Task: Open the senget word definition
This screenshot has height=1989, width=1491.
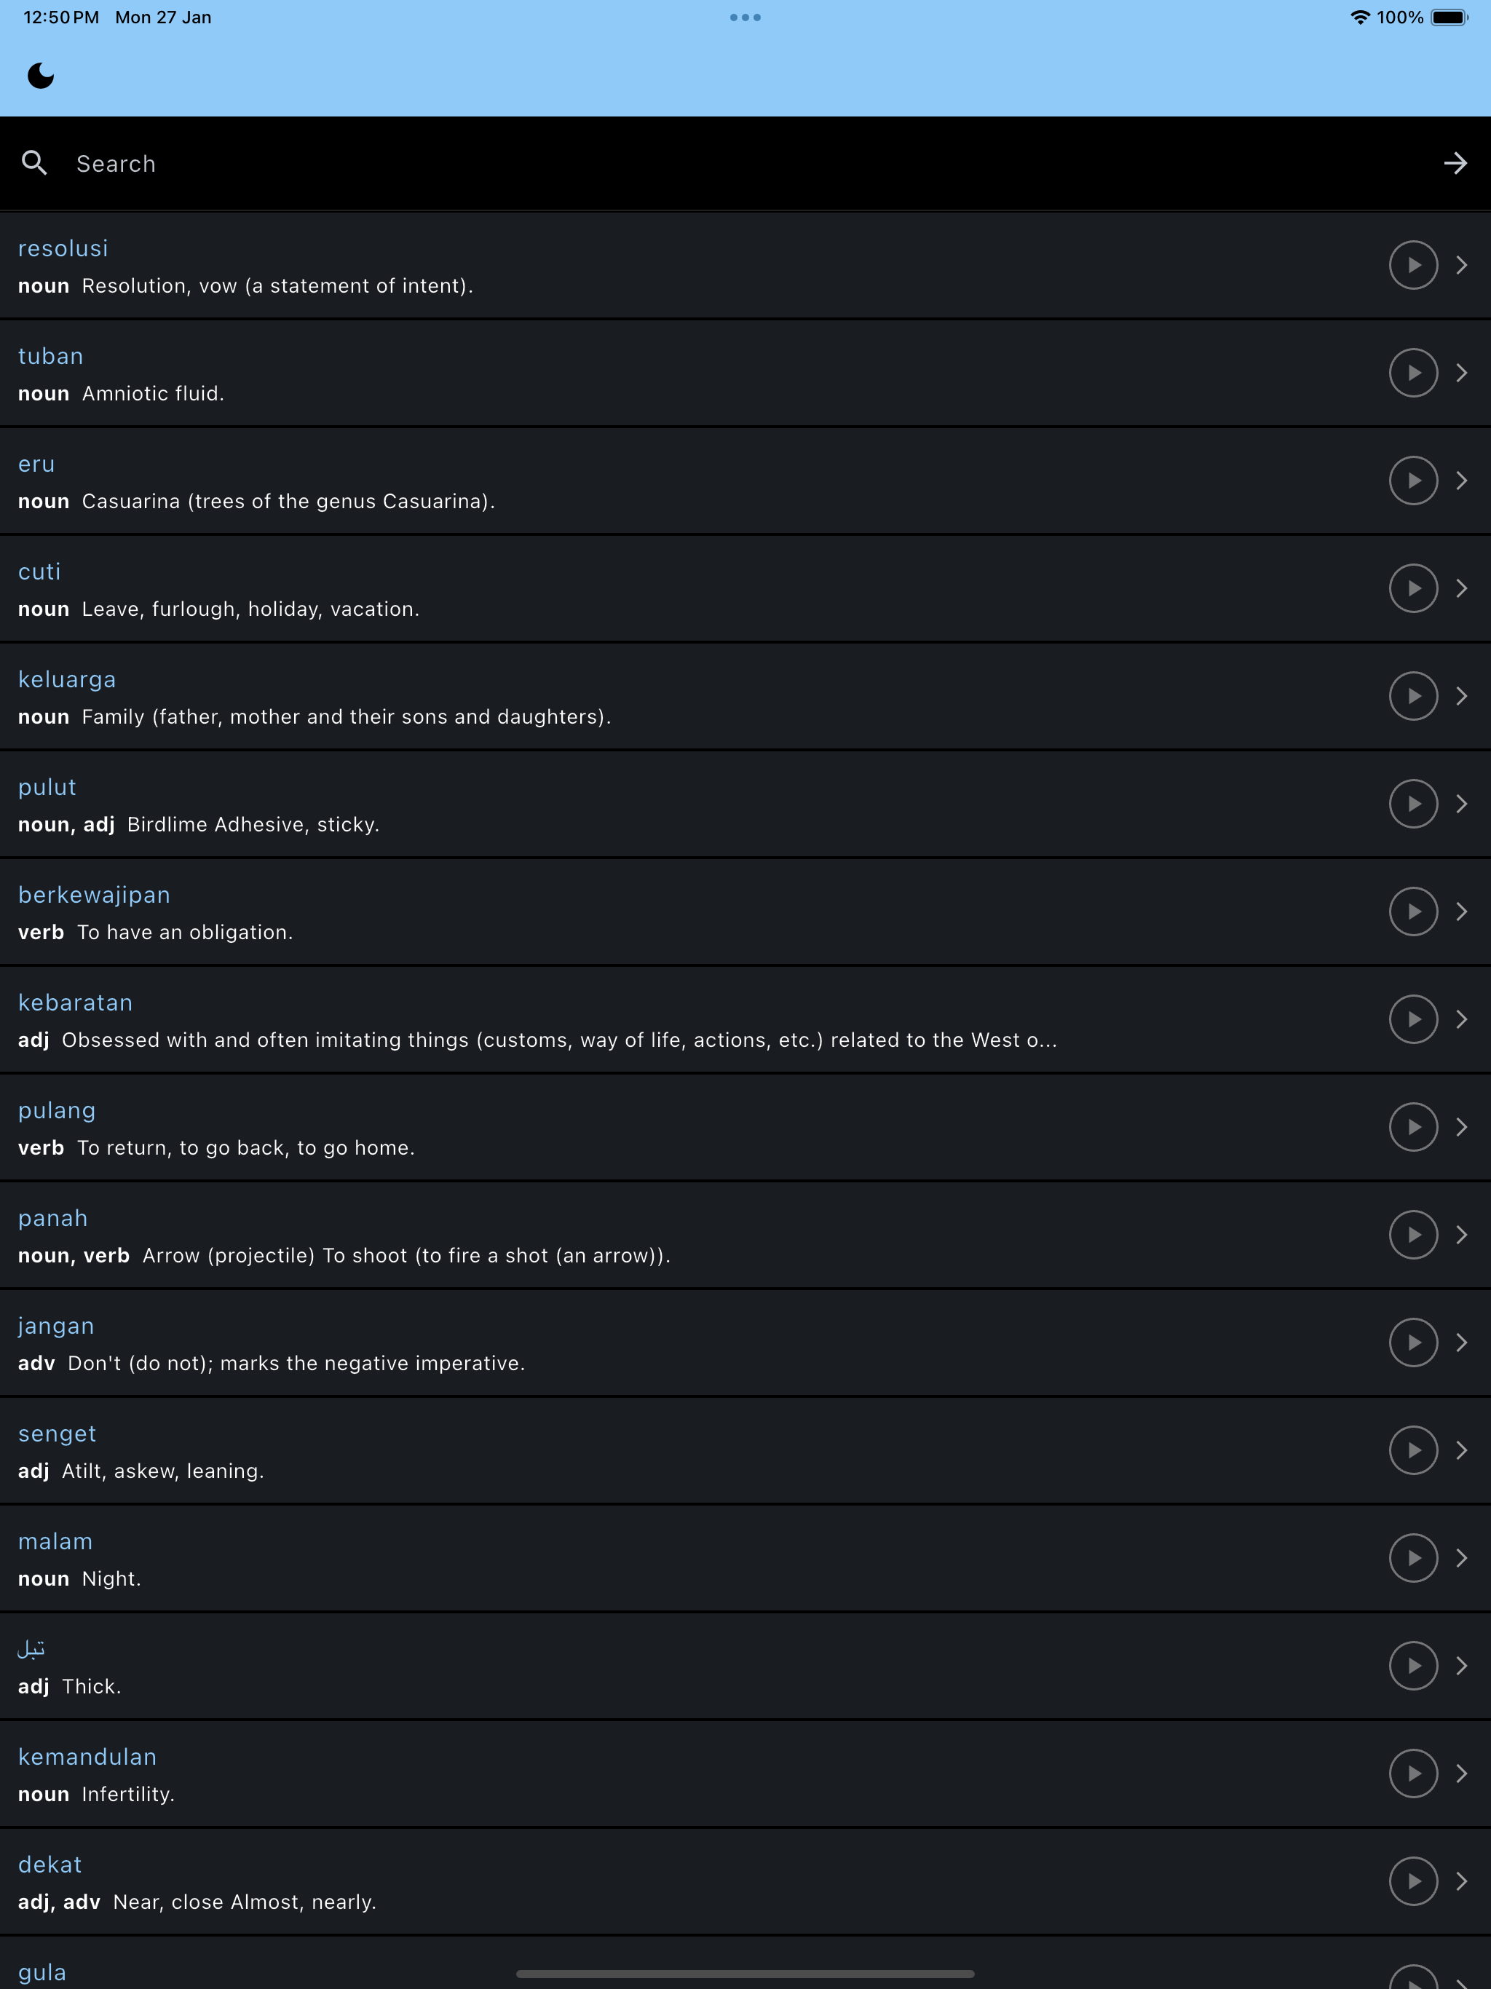Action: click(x=745, y=1450)
